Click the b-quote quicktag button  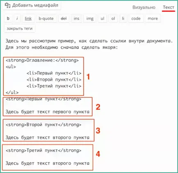coord(46,18)
